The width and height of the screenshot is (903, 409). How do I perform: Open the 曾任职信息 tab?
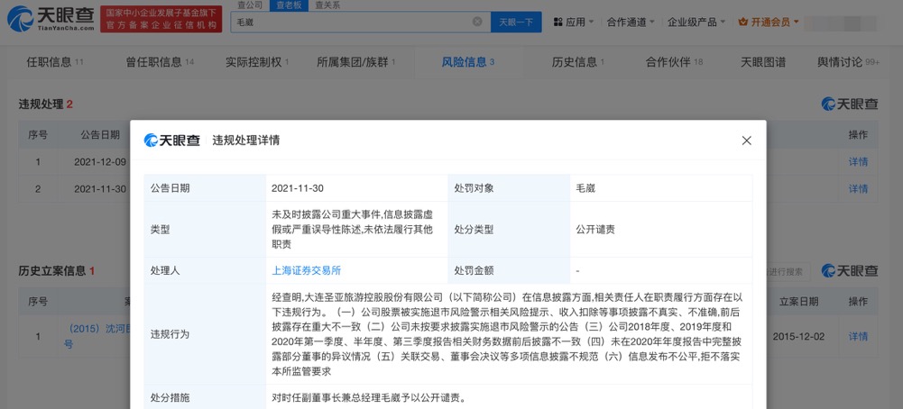[160, 62]
